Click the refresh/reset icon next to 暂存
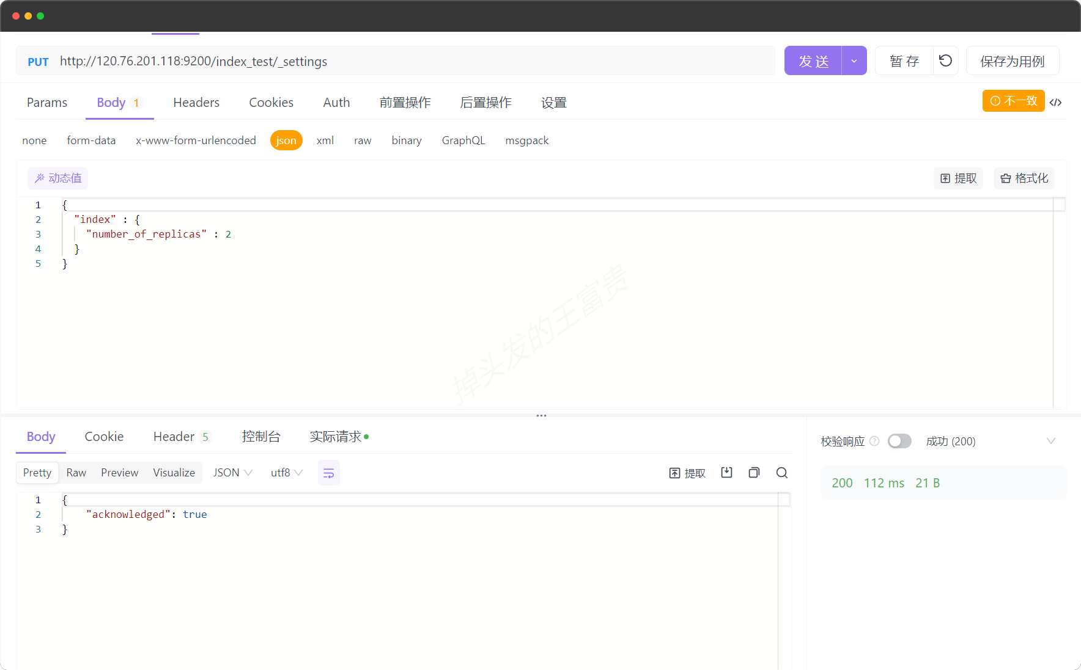This screenshot has height=670, width=1081. (945, 60)
